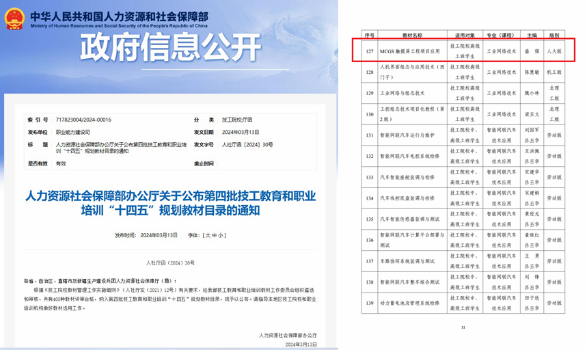The image size is (587, 350).
Task: Click the national emblem logo
Action: [14, 18]
